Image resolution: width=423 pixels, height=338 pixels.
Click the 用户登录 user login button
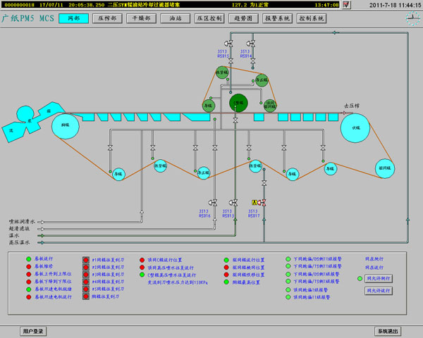[x=33, y=331]
